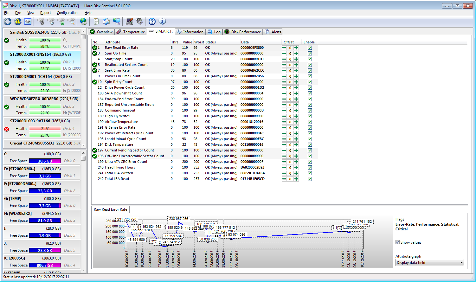Open the Configuration menu
This screenshot has height=282, width=476.
pos(67,13)
